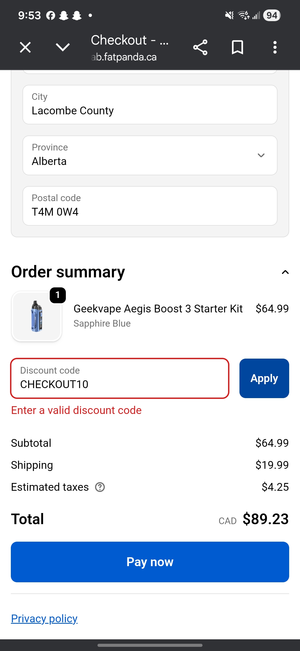Edit the Postal code field T4M 0W4
This screenshot has height=651, width=300.
tap(150, 206)
